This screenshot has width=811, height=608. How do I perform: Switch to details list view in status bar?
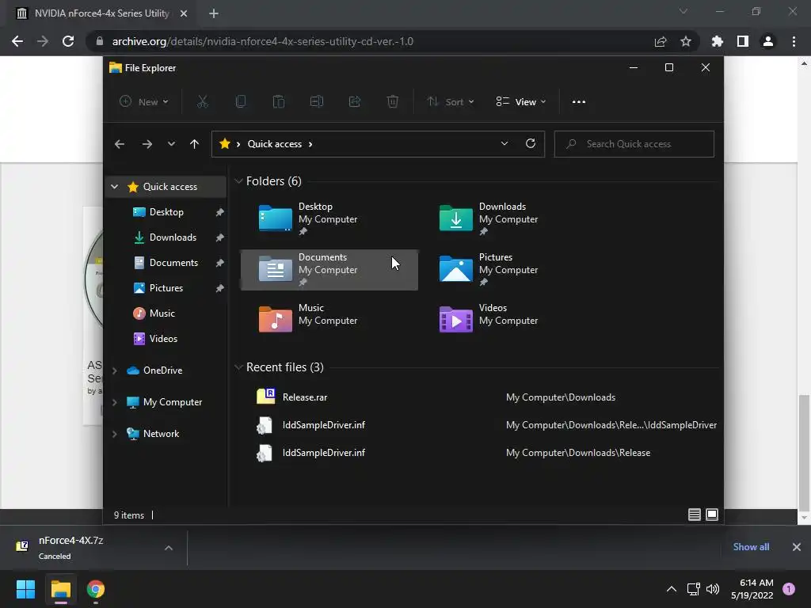pos(694,515)
